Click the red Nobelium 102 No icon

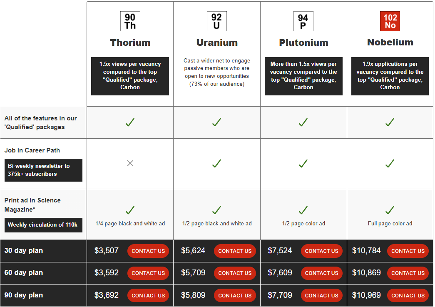pos(390,21)
